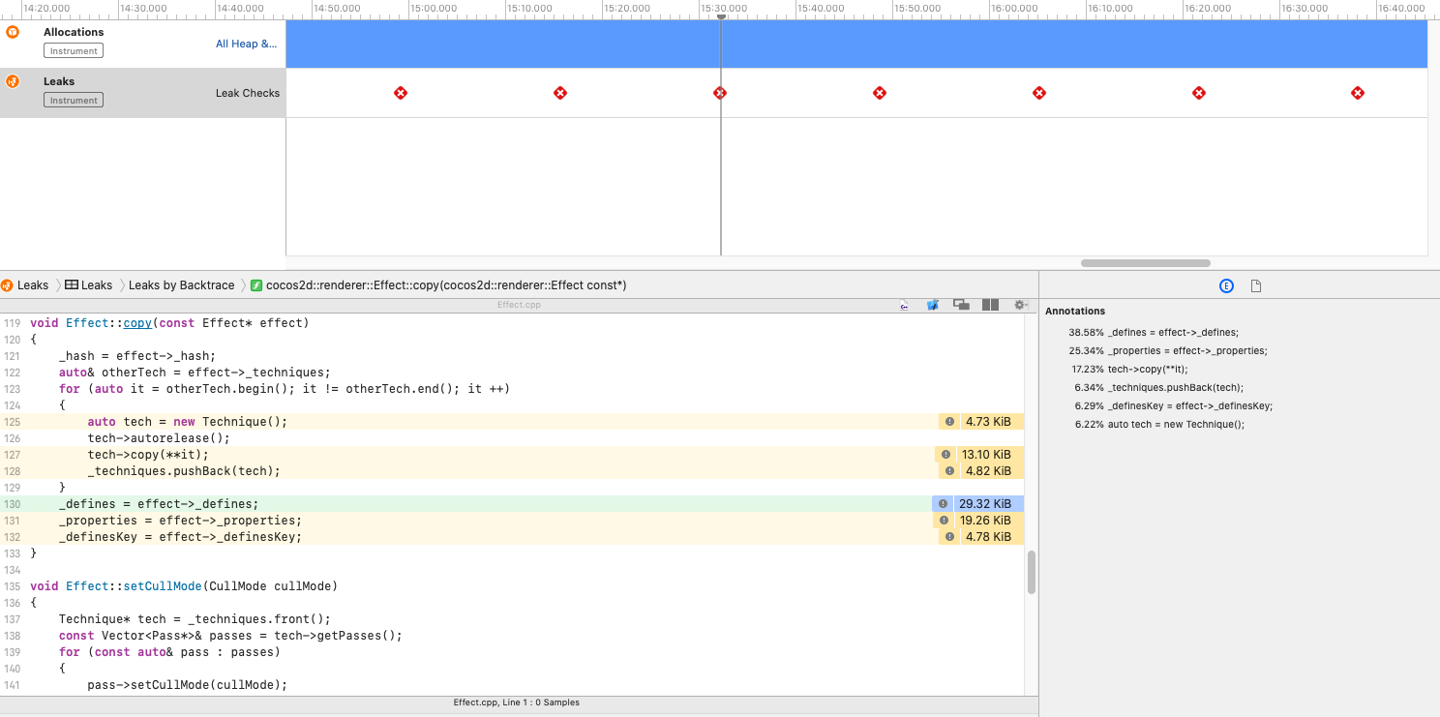1440x717 pixels.
Task: Click the info icon beside 4.78 KiB
Action: point(949,537)
